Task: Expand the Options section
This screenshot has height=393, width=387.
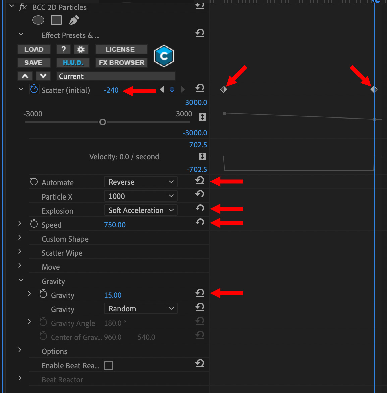Action: [x=20, y=350]
